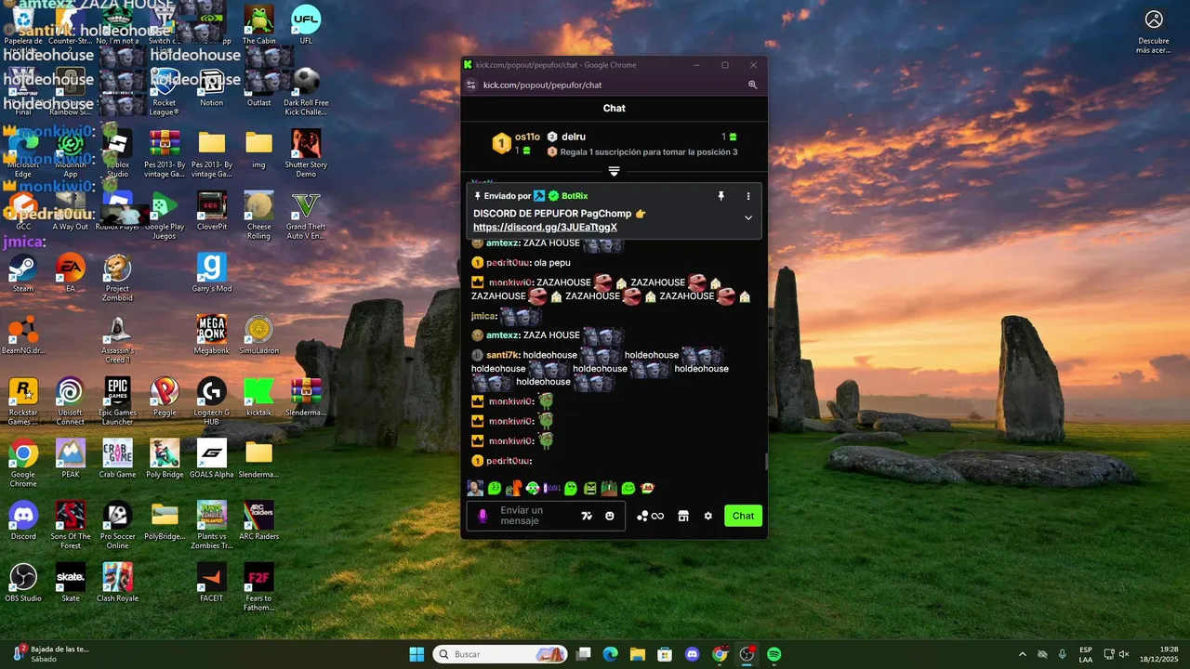Image resolution: width=1190 pixels, height=669 pixels.
Task: Expand the pinned BotRix message chevron
Action: [x=748, y=217]
